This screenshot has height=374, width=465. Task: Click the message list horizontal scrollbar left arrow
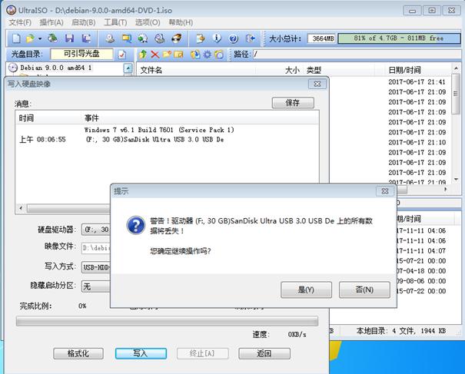click(21, 208)
